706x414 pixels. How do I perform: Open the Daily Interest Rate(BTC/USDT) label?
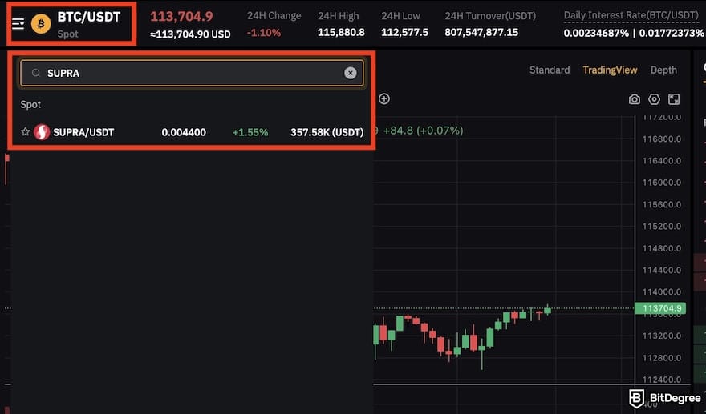631,16
